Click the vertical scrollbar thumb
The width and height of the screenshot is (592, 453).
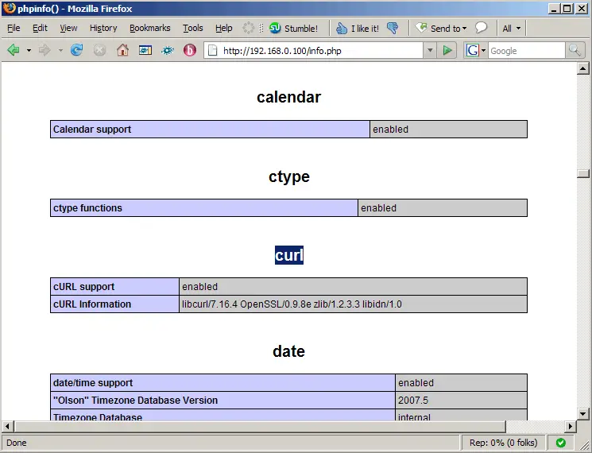583,173
